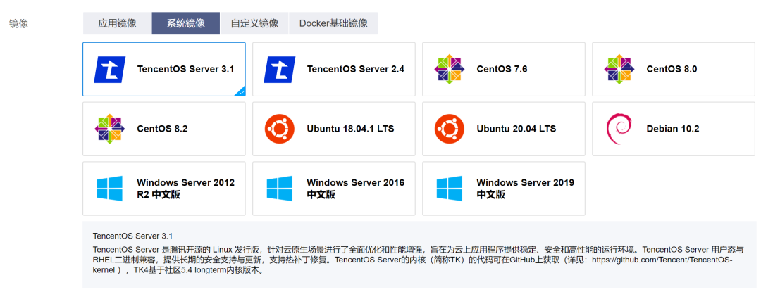Pick Windows Server 2012 R2 中文版 label

coord(186,189)
